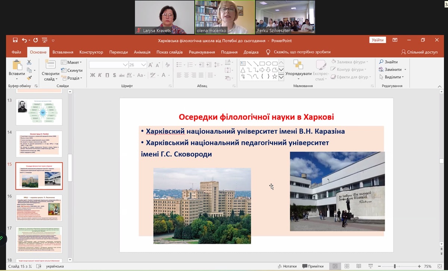Toggle italic (К) formatting
Viewport: 448px width, 271px height.
pos(100,75)
